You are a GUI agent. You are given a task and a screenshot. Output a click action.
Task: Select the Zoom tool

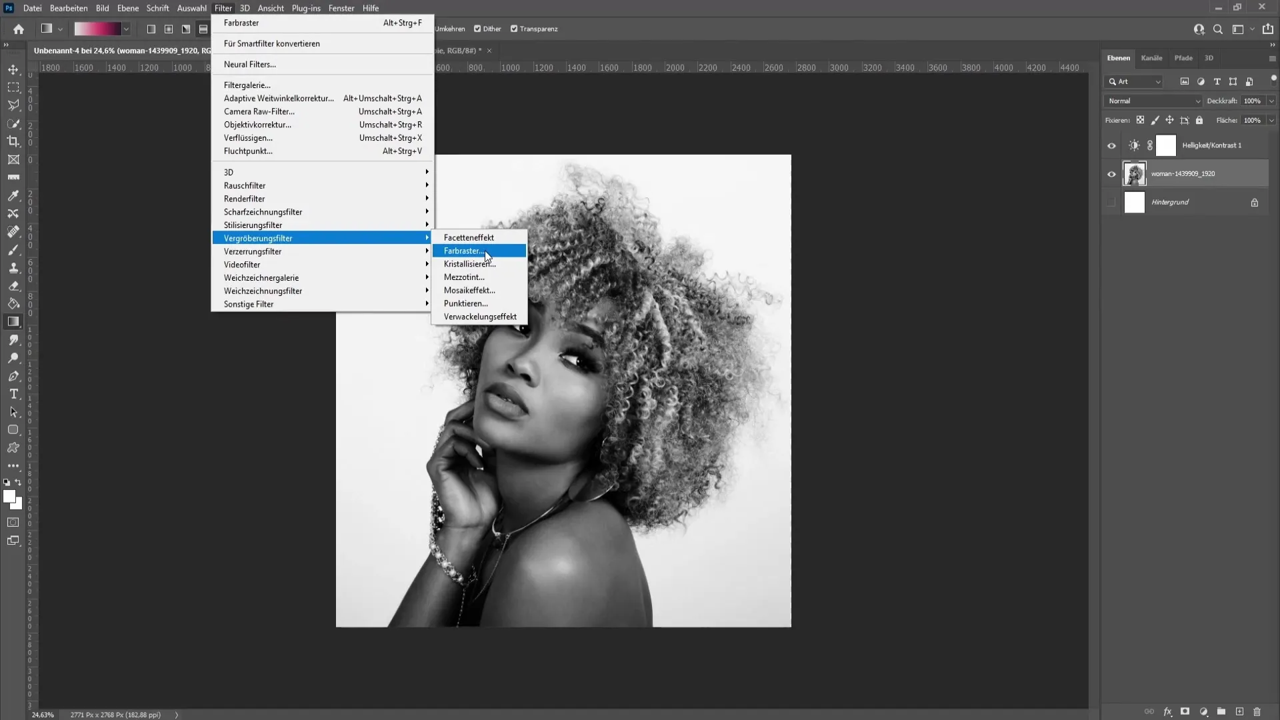tap(13, 359)
